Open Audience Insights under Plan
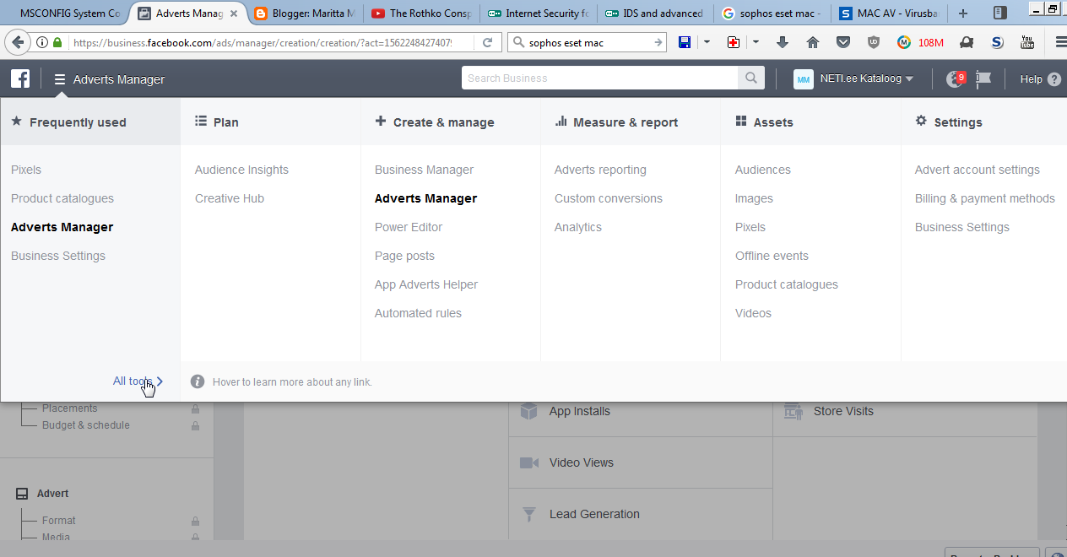 (241, 170)
